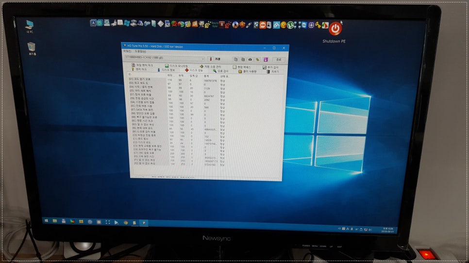Viewport: 469px width, 263px height.
Task: Click the 현재 column header
Action: pyautogui.click(x=181, y=76)
